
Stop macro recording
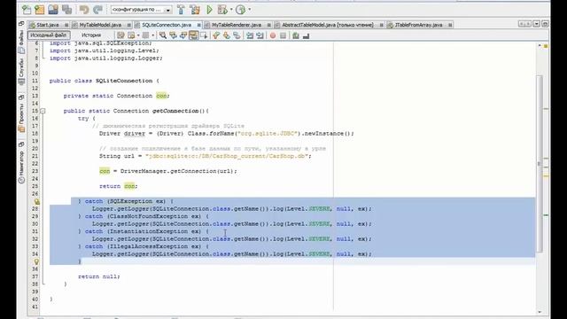click(283, 35)
